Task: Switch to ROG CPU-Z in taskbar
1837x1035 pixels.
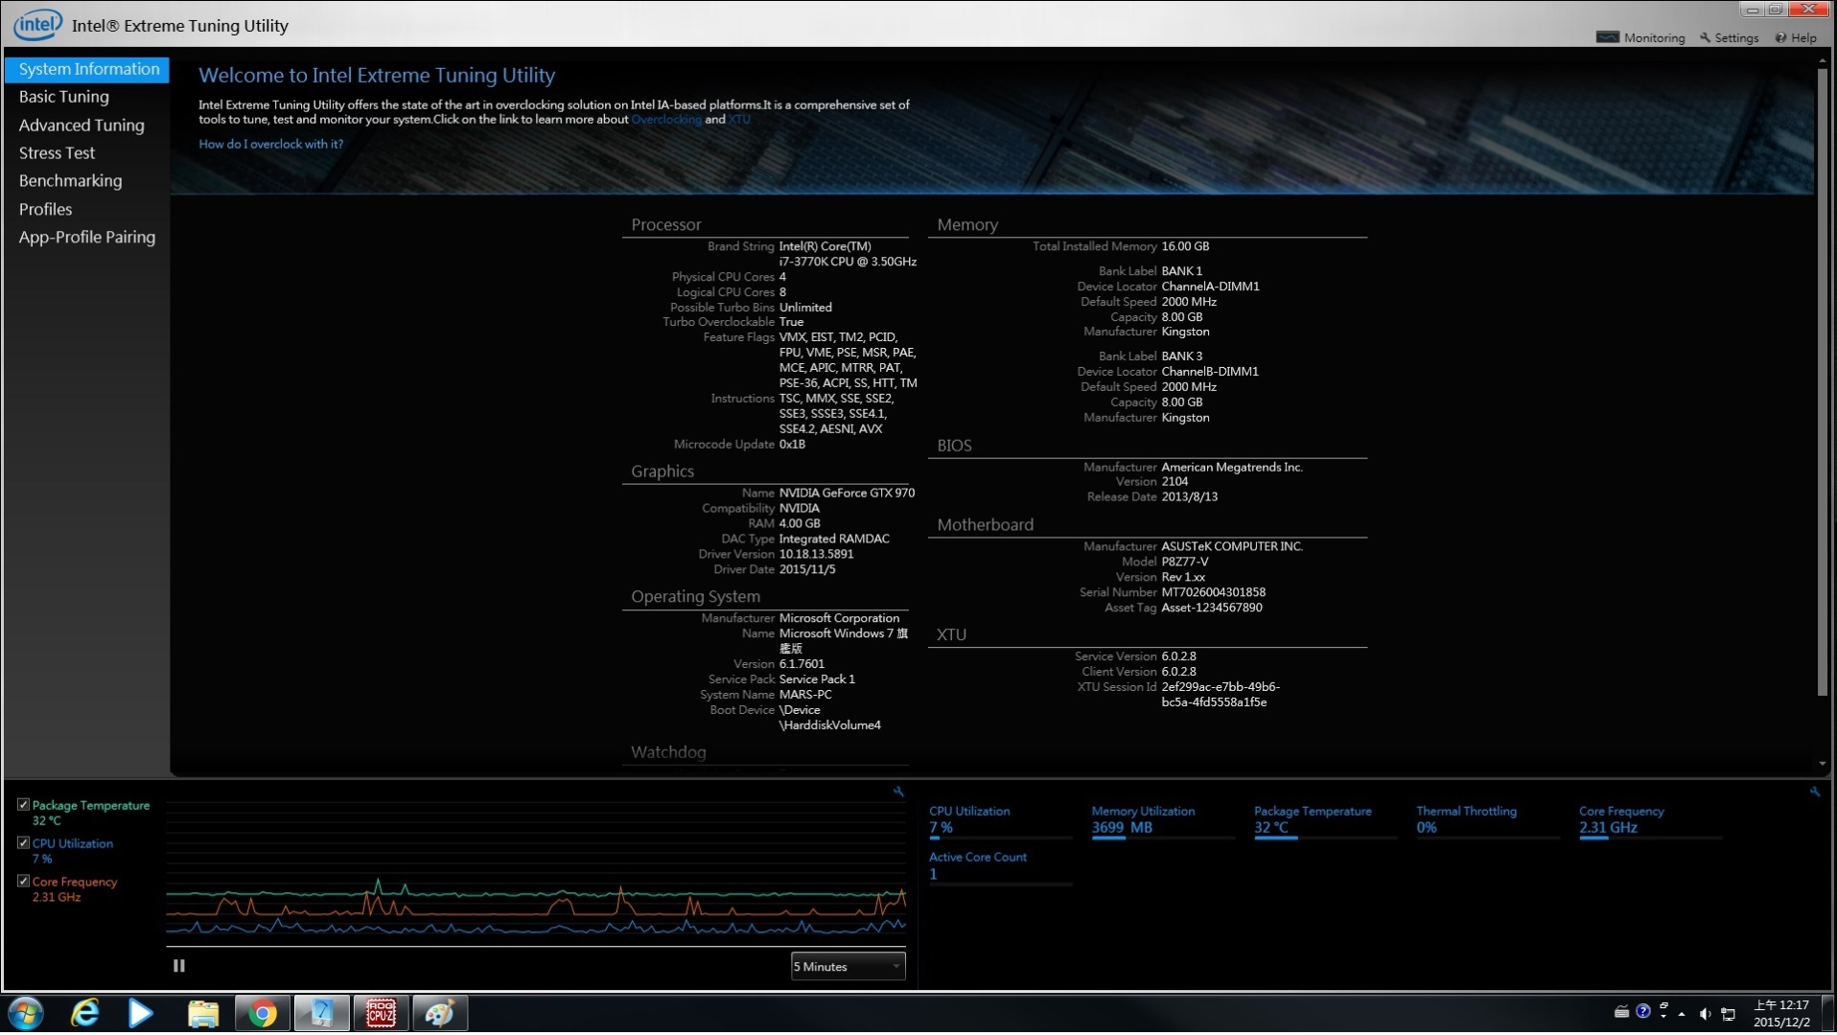Action: pyautogui.click(x=381, y=1014)
